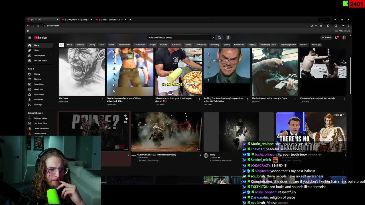Close the Modjo - Lady tab
The image size is (365, 205).
coord(125,20)
